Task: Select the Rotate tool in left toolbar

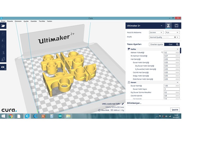Action: click(x=3, y=46)
